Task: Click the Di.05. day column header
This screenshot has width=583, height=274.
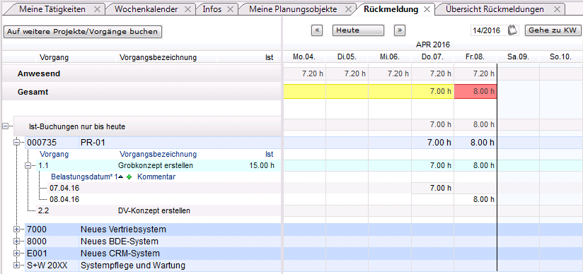Action: [347, 57]
